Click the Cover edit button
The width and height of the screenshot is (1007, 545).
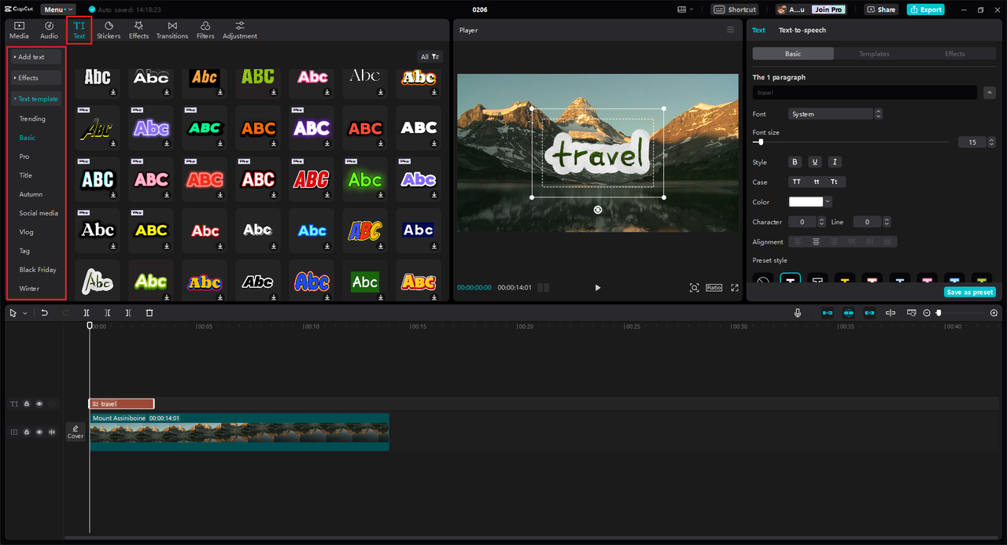tap(76, 432)
